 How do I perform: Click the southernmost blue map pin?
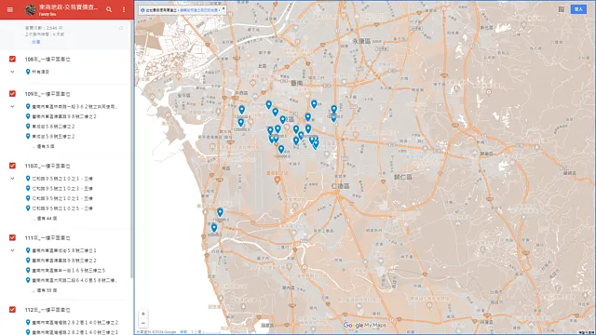tap(214, 228)
